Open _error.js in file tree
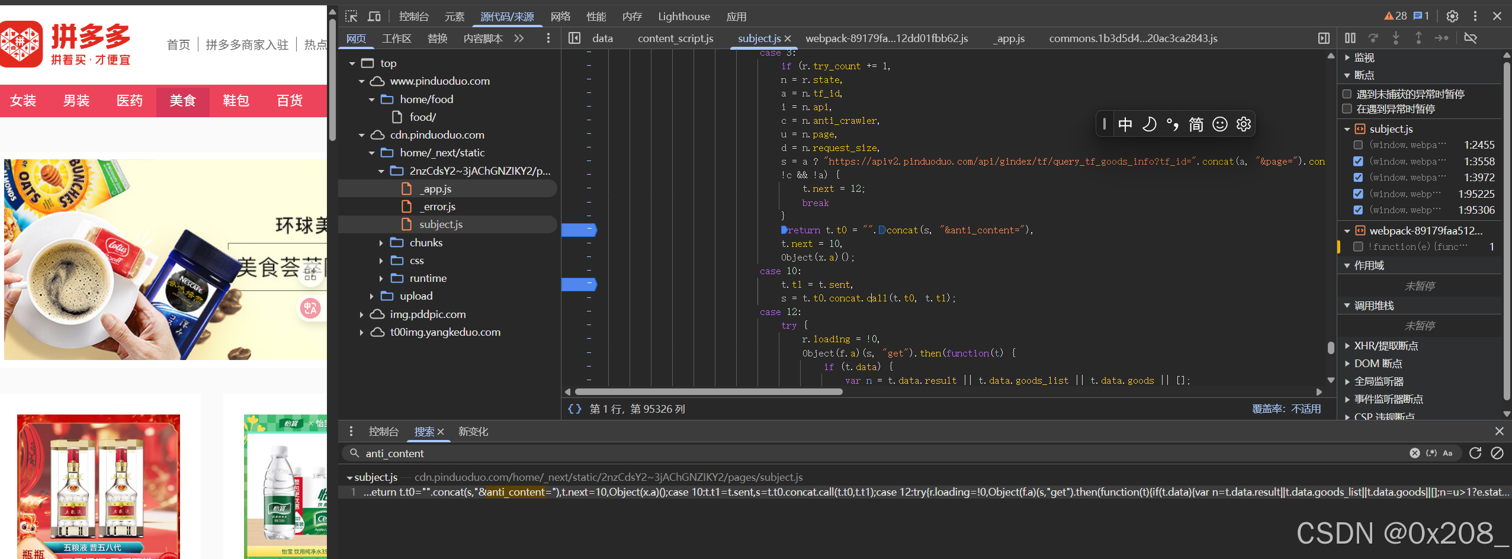Screen dimensions: 1512x559 tap(438, 207)
